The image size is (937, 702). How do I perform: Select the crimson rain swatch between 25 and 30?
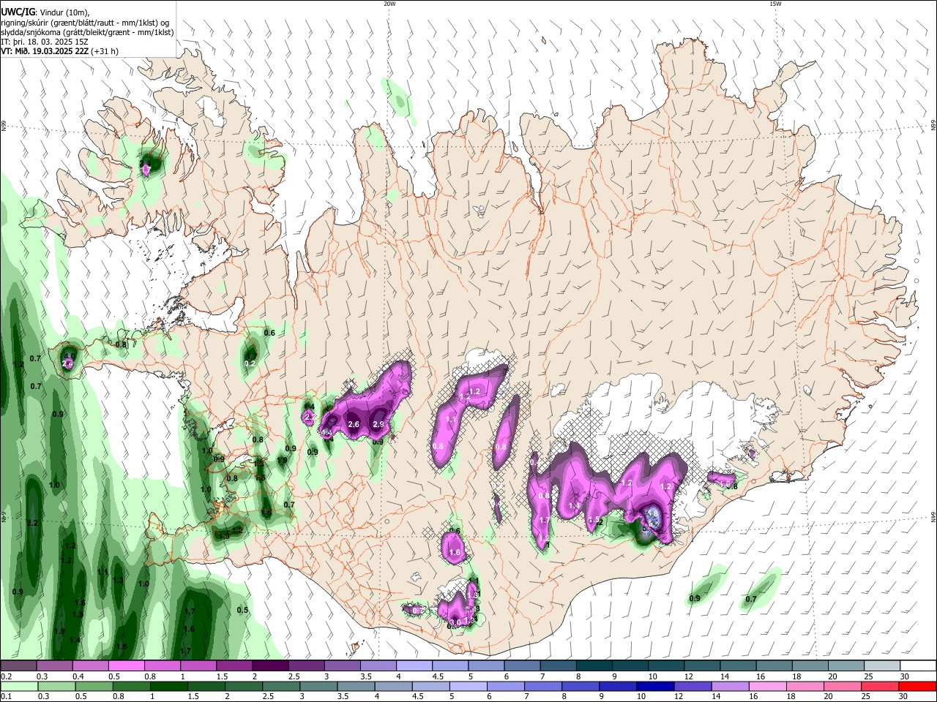[x=880, y=686]
